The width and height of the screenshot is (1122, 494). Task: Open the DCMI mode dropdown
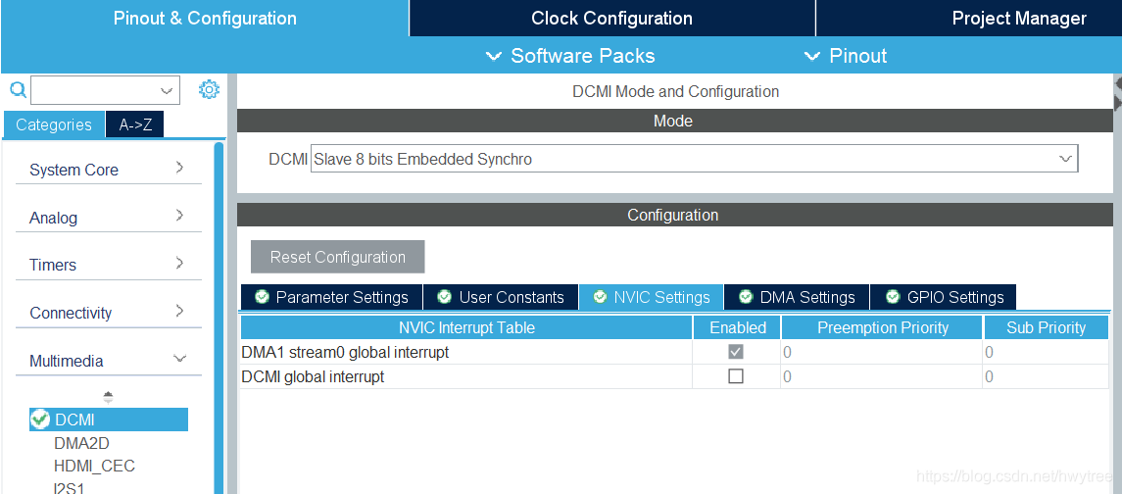[694, 159]
